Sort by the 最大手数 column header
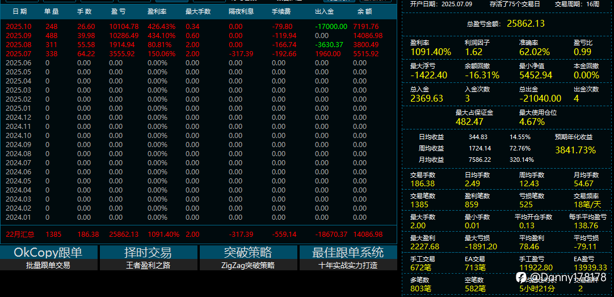This screenshot has width=614, height=297. pyautogui.click(x=198, y=12)
